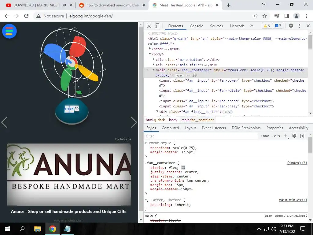This screenshot has height=235, width=313.
Task: Expand the div class main-title node
Action: click(153, 65)
